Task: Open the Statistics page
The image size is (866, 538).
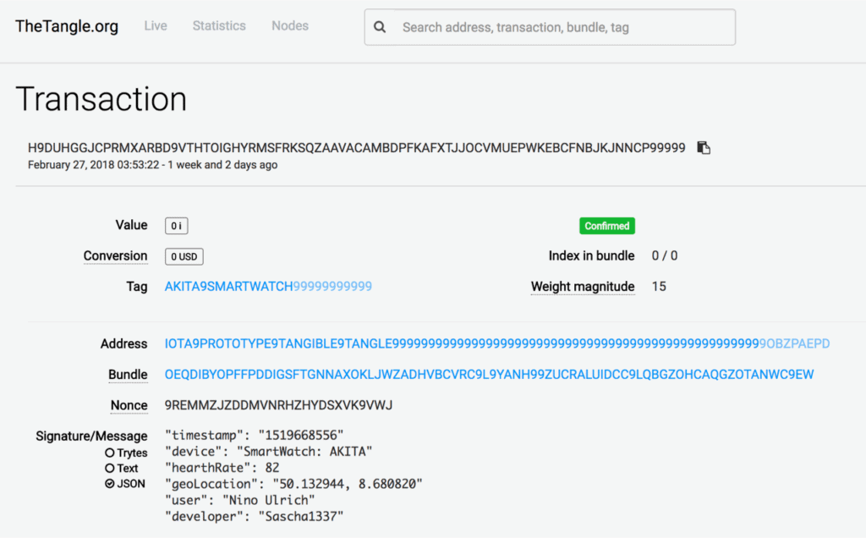Action: coord(219,25)
